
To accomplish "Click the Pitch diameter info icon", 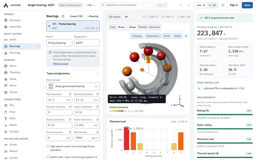I will [x=70, y=94].
